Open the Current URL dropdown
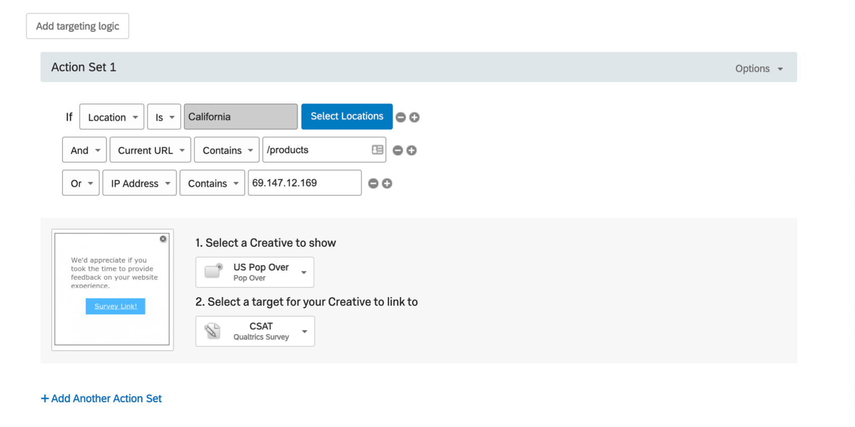Screen dimensions: 855x427 [x=150, y=150]
